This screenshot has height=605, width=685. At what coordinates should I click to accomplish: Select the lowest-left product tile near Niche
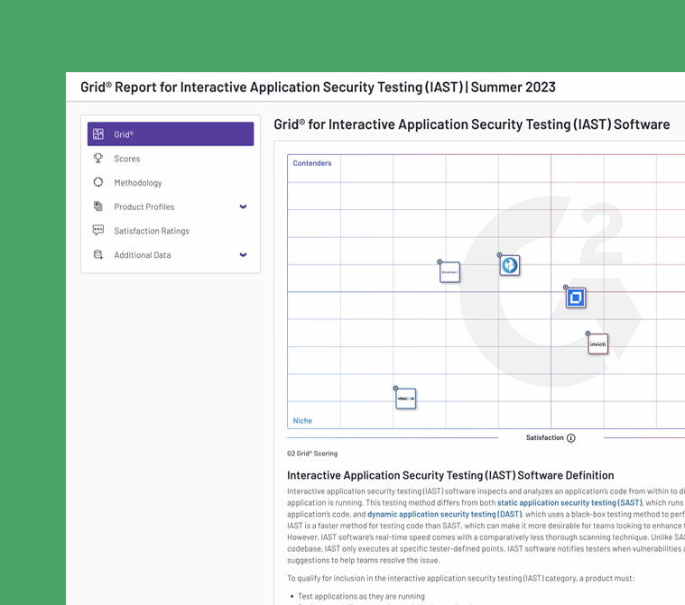406,398
